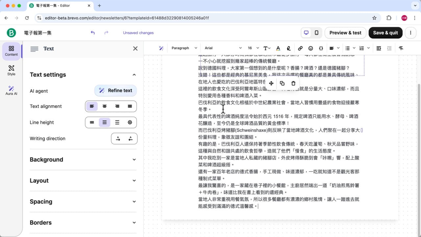Click the Refine text button

[x=115, y=91]
